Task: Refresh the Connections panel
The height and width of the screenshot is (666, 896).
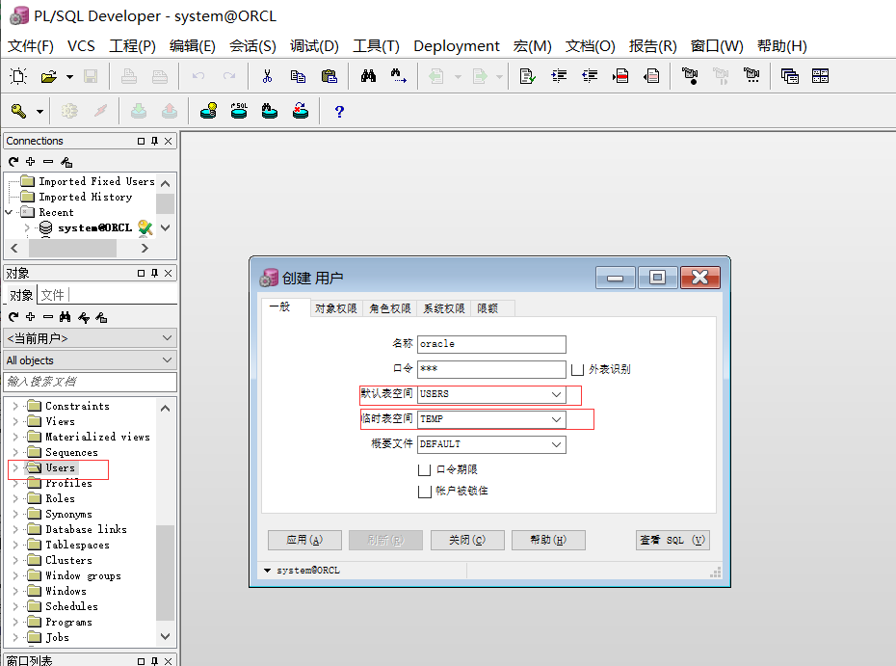Action: coord(13,162)
